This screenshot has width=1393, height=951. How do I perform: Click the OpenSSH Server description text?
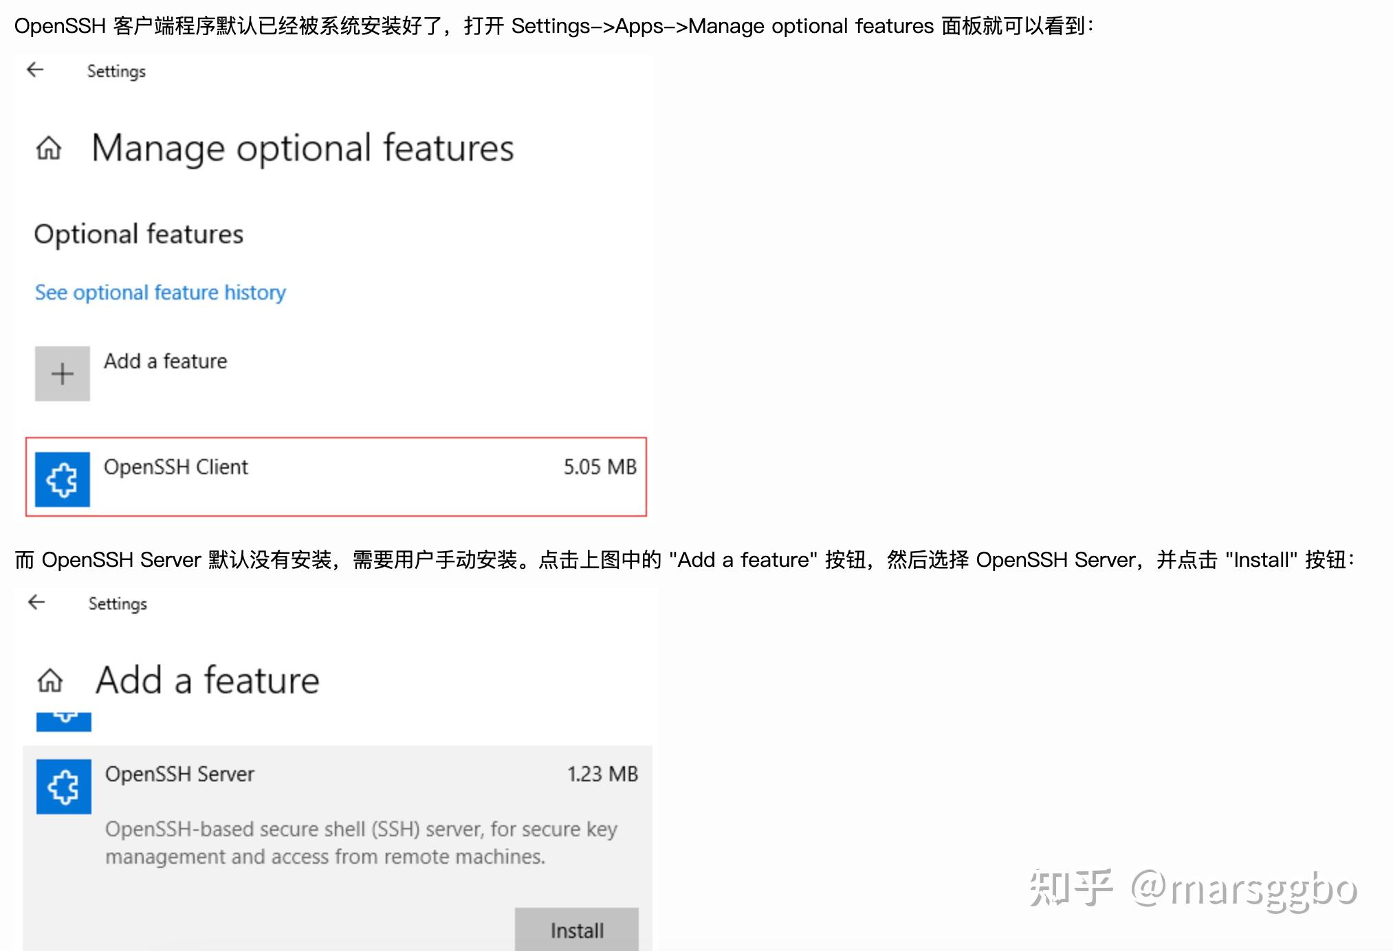[361, 843]
